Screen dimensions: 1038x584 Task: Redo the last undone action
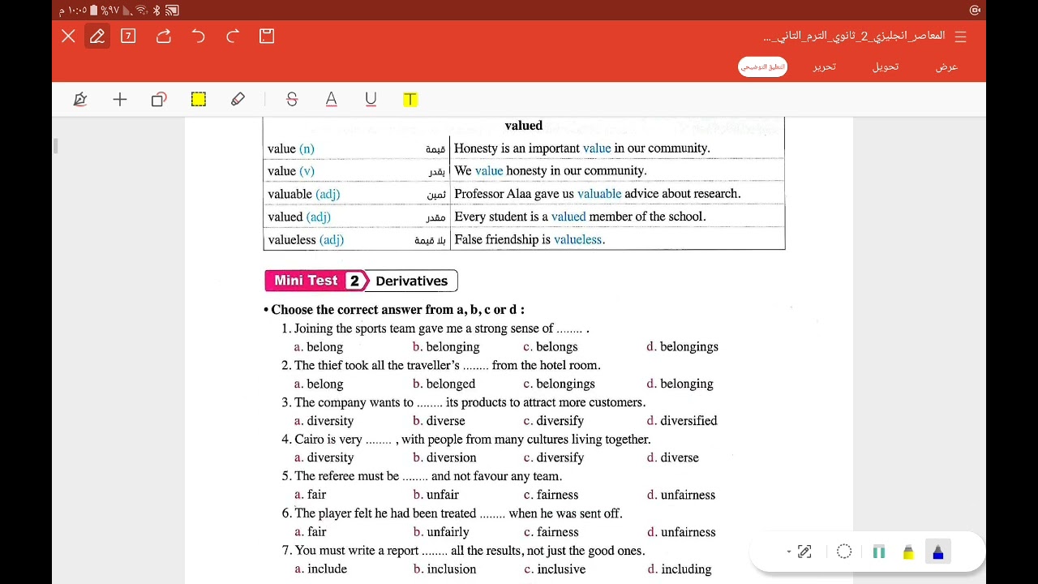(x=233, y=36)
